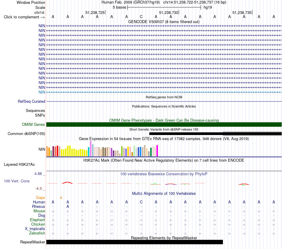Click the chr14: ruler label

tap(40, 12)
